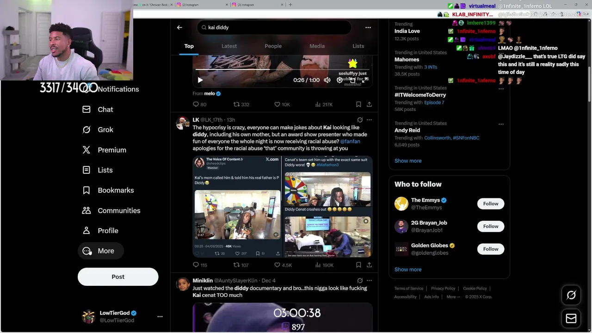Open Lists from sidebar
Image resolution: width=592 pixels, height=333 pixels.
click(98, 170)
